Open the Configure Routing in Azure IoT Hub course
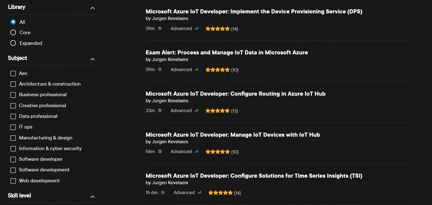This screenshot has width=432, height=205. click(235, 94)
